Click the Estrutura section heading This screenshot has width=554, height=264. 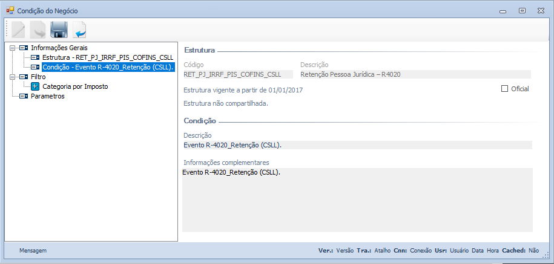click(x=200, y=50)
